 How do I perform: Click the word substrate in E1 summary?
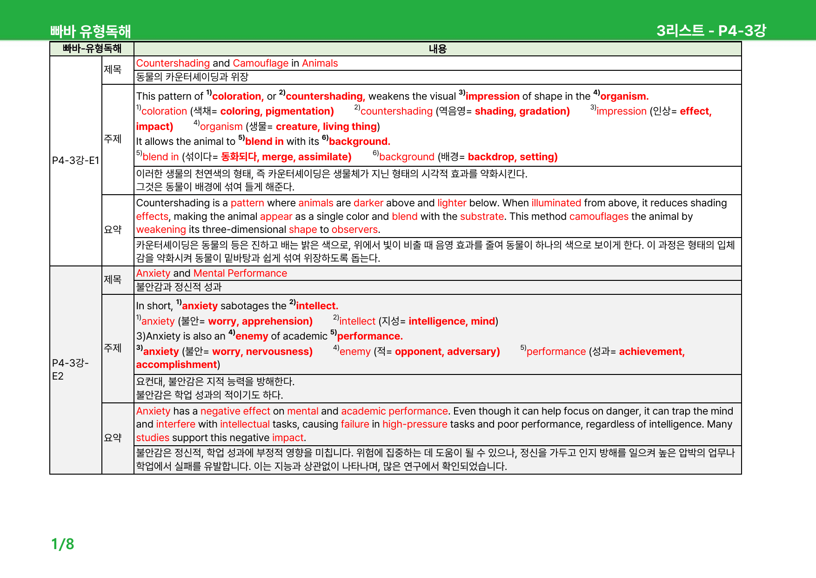click(482, 217)
